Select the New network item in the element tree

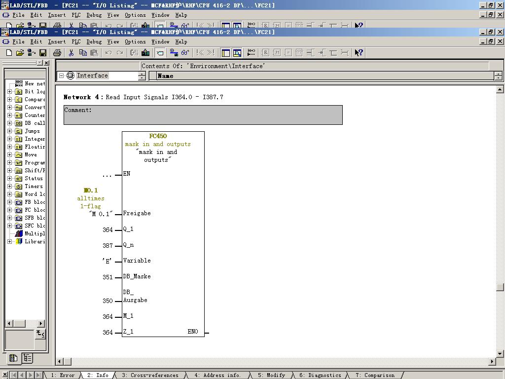(x=30, y=83)
